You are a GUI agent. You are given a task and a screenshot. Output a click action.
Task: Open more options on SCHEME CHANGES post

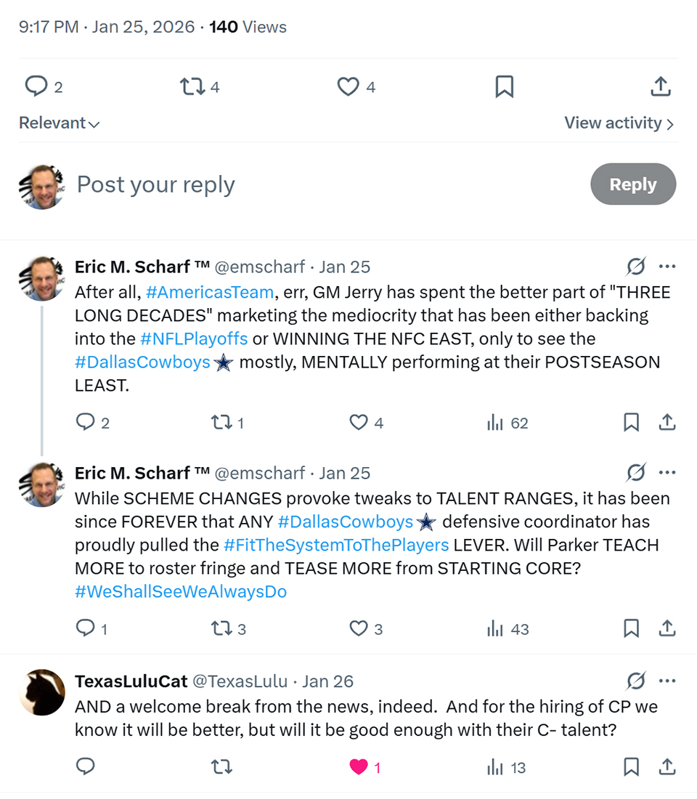coord(667,474)
